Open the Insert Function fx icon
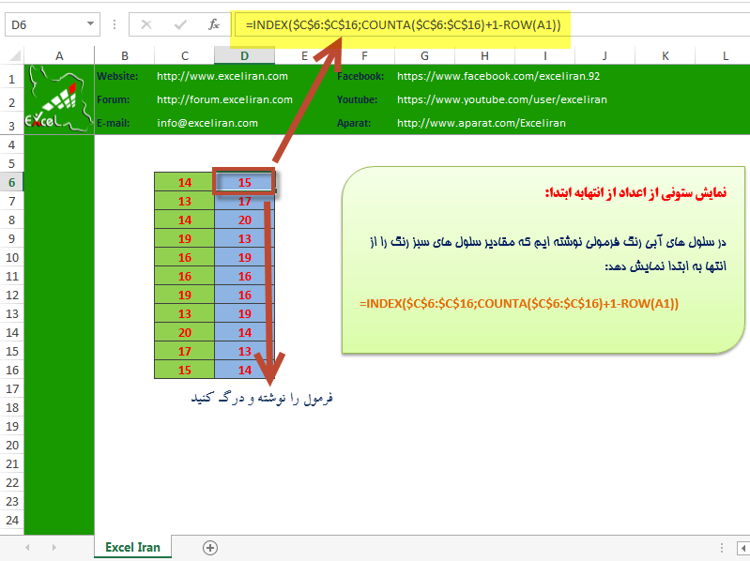750x561 pixels. point(214,24)
